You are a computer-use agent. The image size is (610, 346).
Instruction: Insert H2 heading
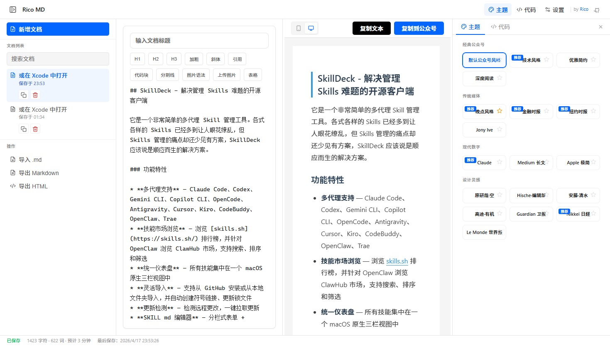pyautogui.click(x=156, y=59)
